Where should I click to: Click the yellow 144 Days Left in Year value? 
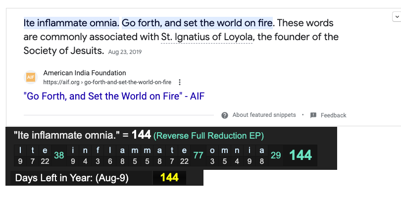click(169, 177)
